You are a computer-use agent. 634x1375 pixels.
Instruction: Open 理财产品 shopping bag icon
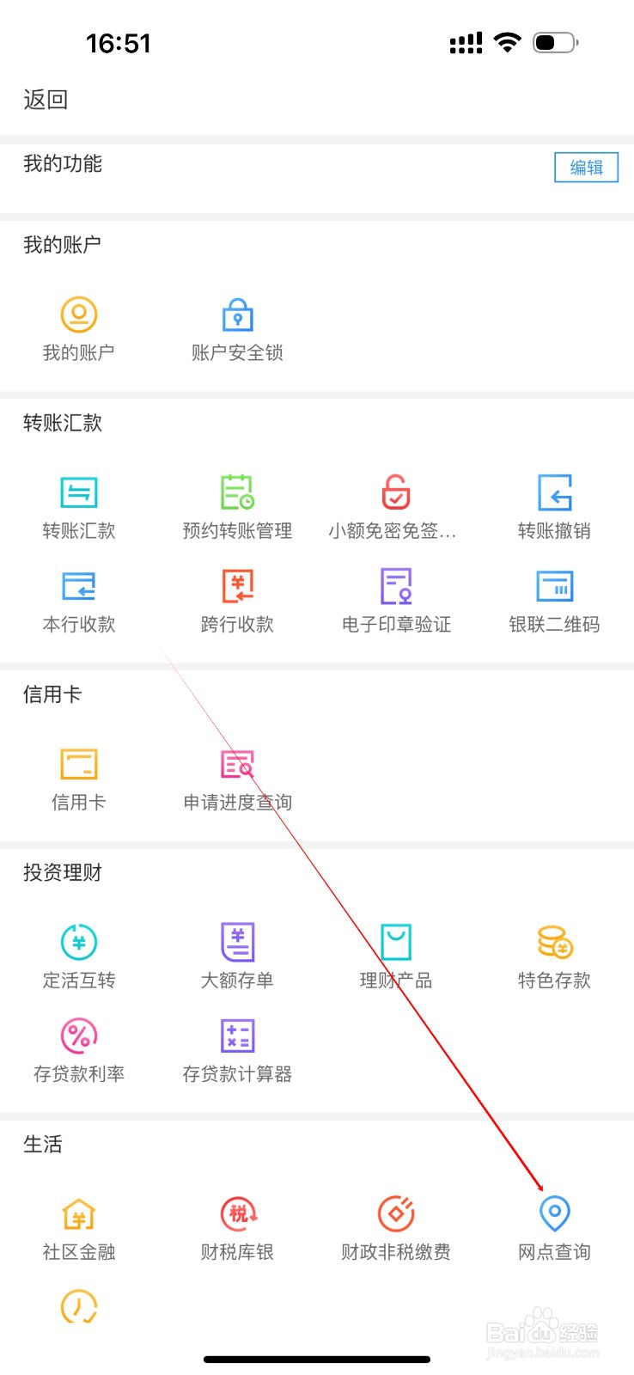coord(396,942)
